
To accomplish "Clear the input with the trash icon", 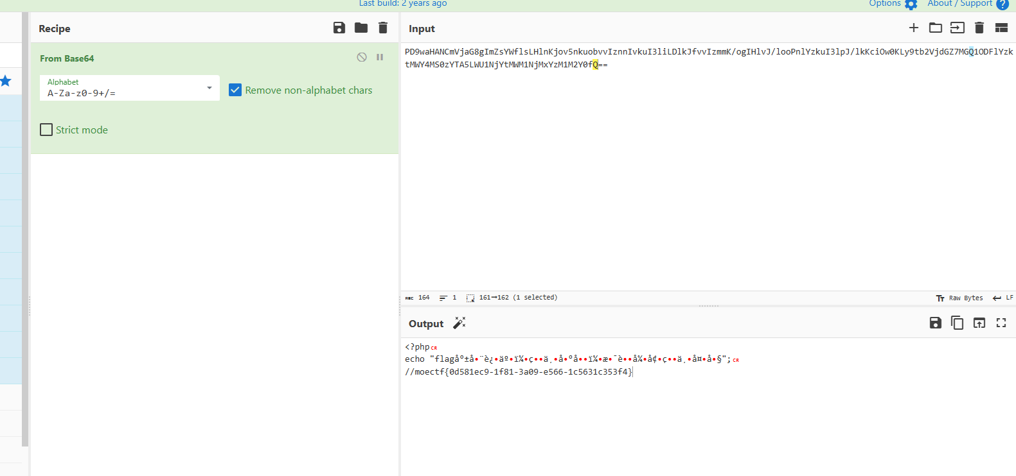I will pyautogui.click(x=979, y=28).
